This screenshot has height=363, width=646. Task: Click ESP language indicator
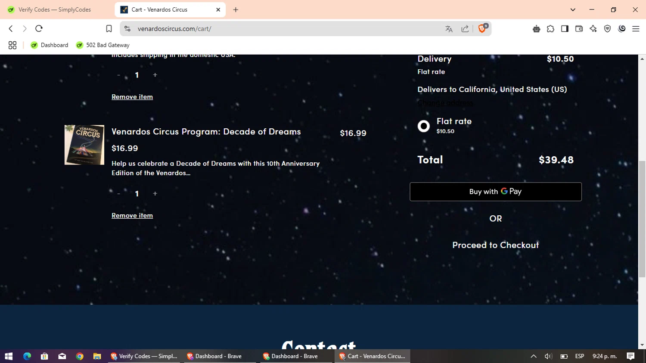tap(580, 356)
